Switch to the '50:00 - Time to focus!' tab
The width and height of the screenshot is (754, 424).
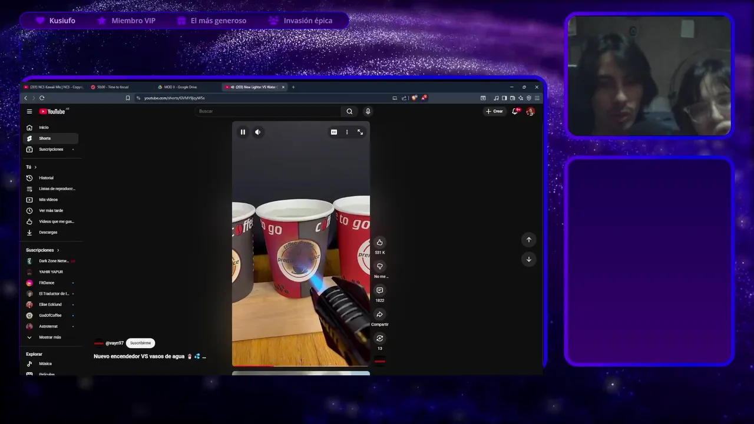[x=112, y=87]
